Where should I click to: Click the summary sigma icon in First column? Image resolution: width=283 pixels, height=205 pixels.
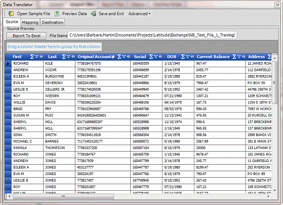(32, 57)
